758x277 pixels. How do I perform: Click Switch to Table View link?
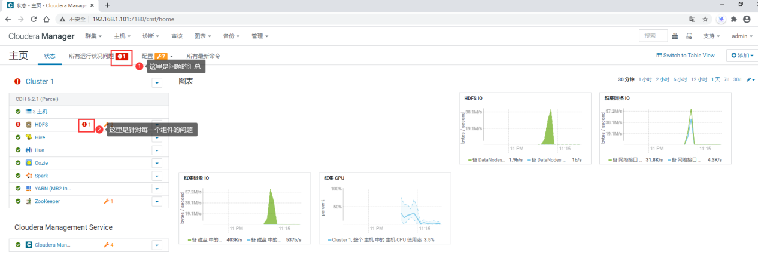click(x=686, y=55)
